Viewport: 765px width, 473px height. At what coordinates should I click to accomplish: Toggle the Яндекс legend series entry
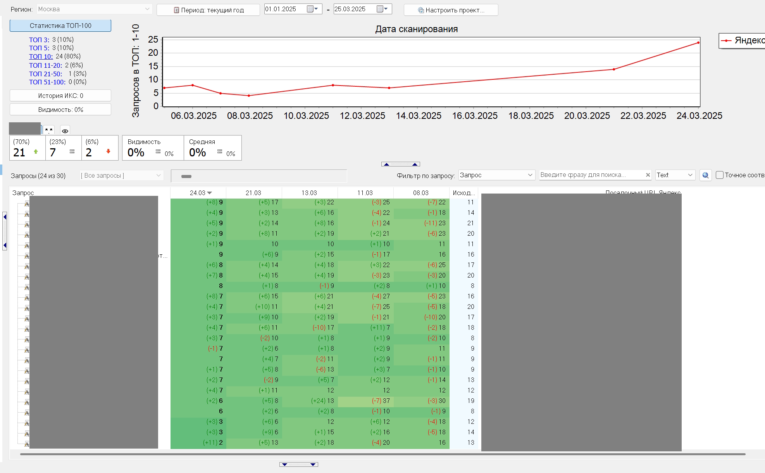pyautogui.click(x=742, y=40)
